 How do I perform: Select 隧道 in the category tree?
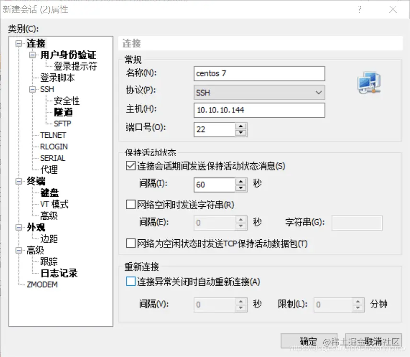(x=63, y=112)
